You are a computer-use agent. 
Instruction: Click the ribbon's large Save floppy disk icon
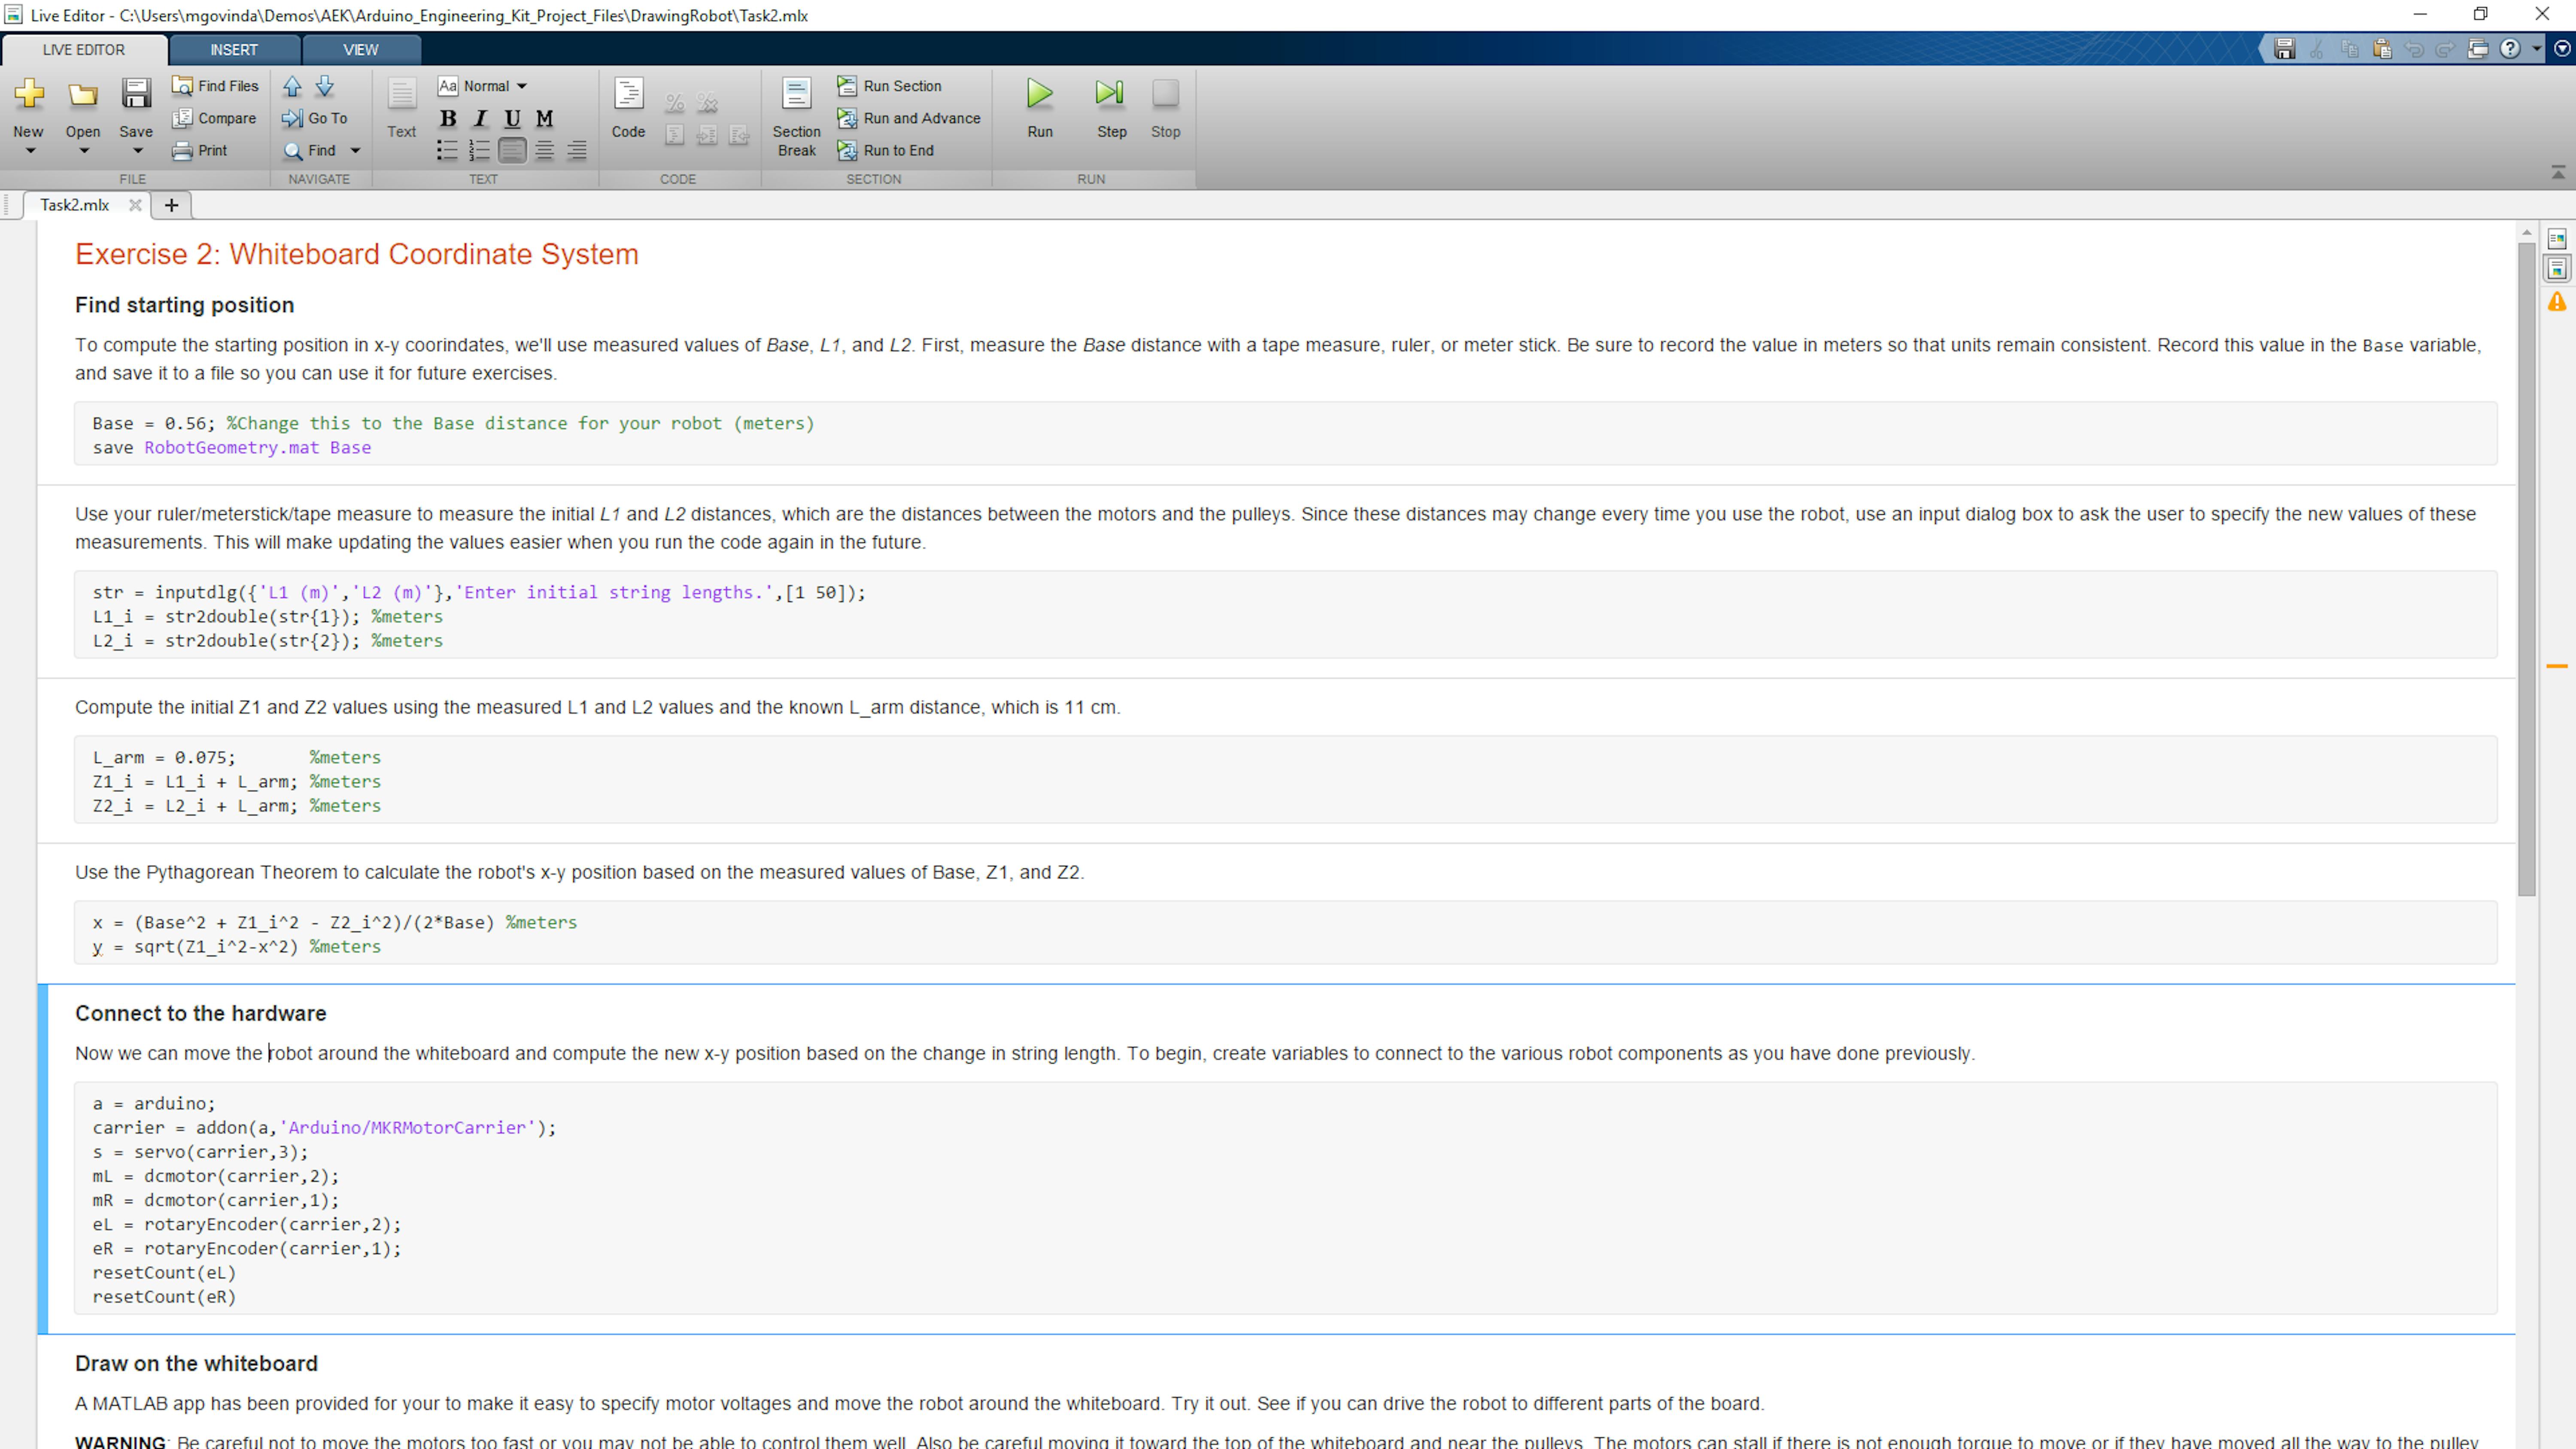[136, 94]
